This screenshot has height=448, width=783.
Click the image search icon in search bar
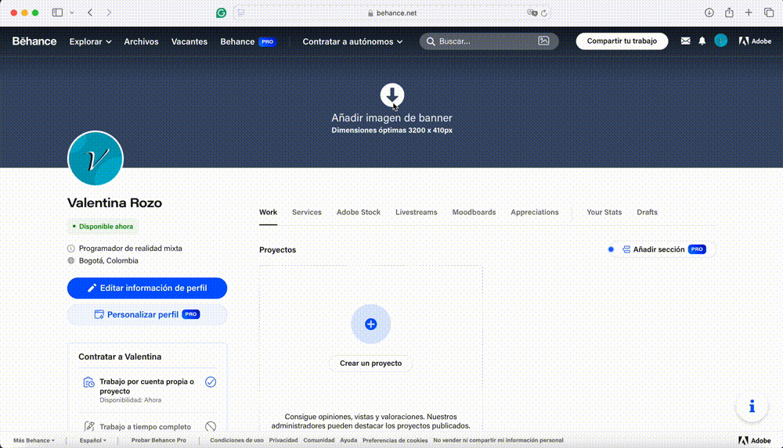tap(544, 41)
